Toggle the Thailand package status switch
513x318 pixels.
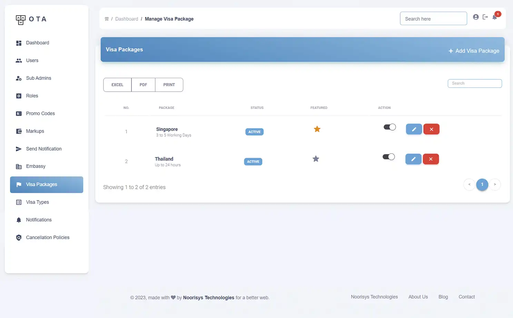388,157
